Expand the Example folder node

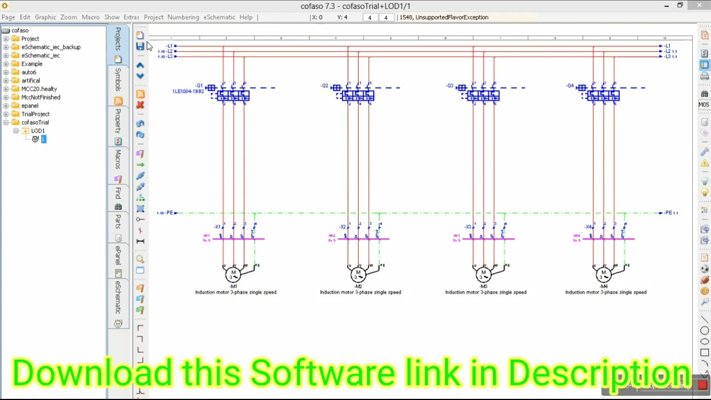tap(6, 64)
